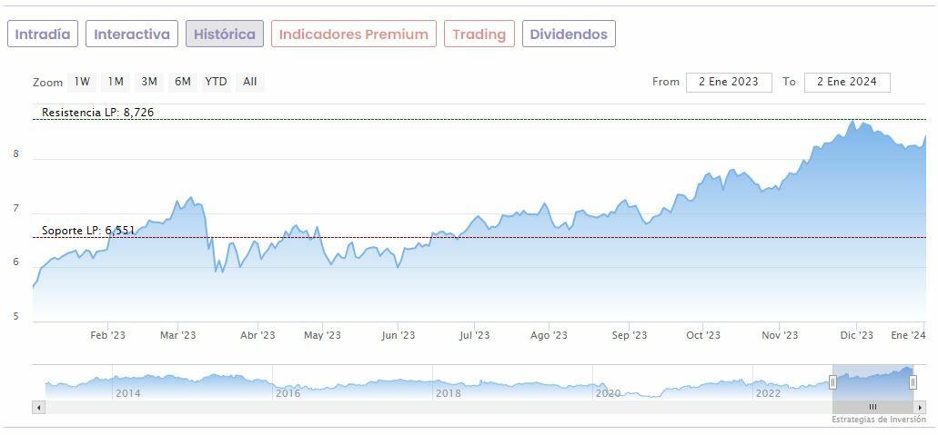Select the 1W zoom range
938x435 pixels.
pos(82,82)
